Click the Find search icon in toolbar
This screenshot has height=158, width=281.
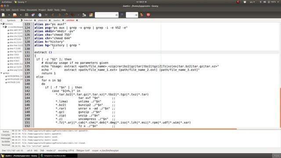tap(122, 15)
